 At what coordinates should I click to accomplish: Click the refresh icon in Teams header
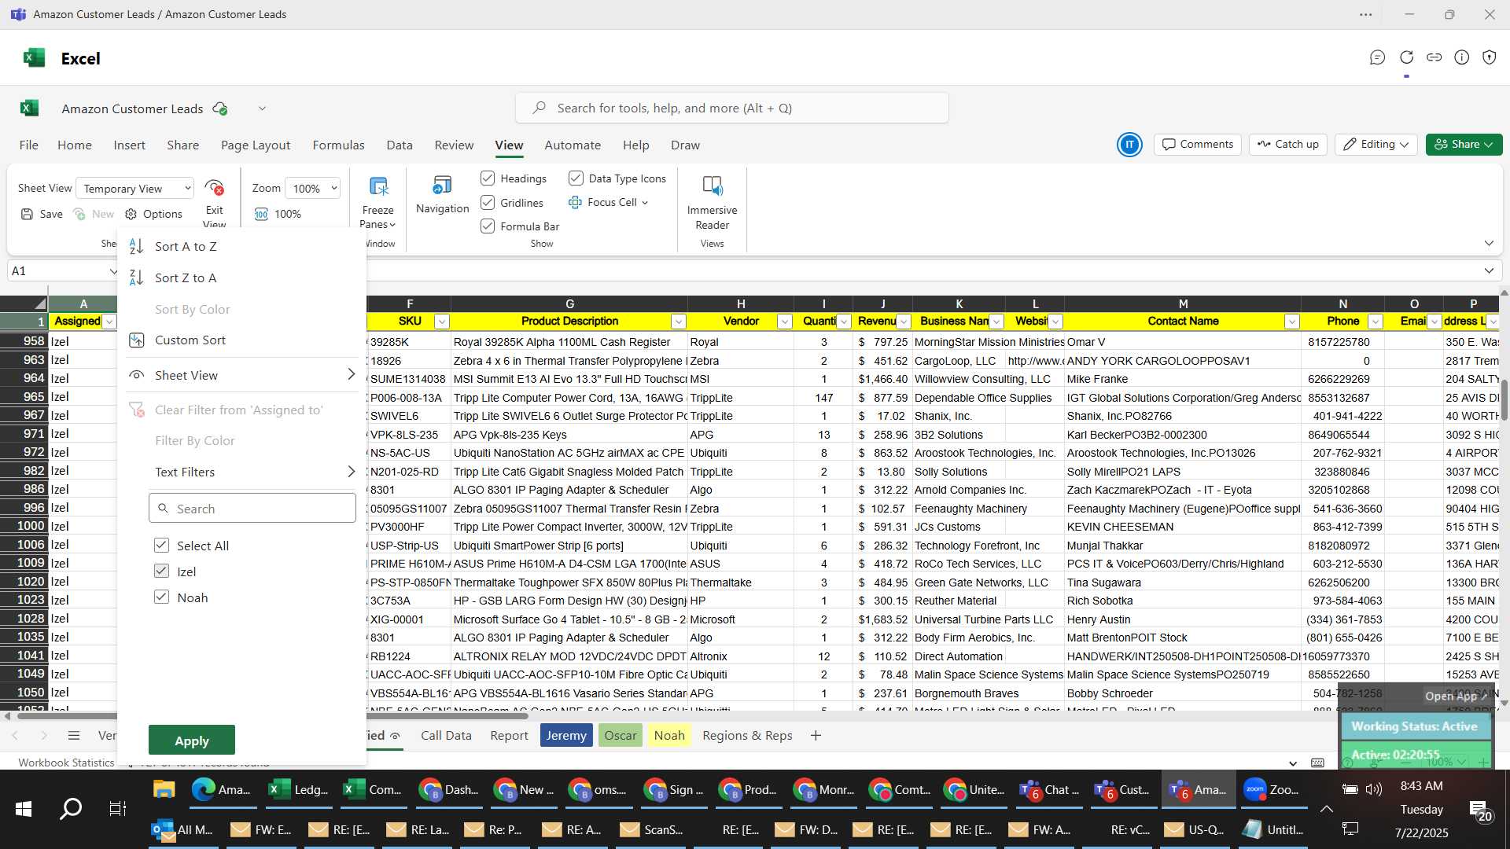point(1406,57)
